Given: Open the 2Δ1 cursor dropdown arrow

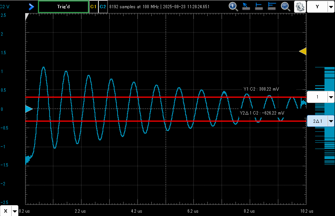Looking at the screenshot, I should 331,121.
